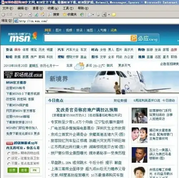Viewport: 179px width, 178px height.
Task: Switch to the 视频 search tab
Action: [x=69, y=30]
